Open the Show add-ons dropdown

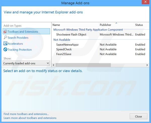click(x=26, y=63)
